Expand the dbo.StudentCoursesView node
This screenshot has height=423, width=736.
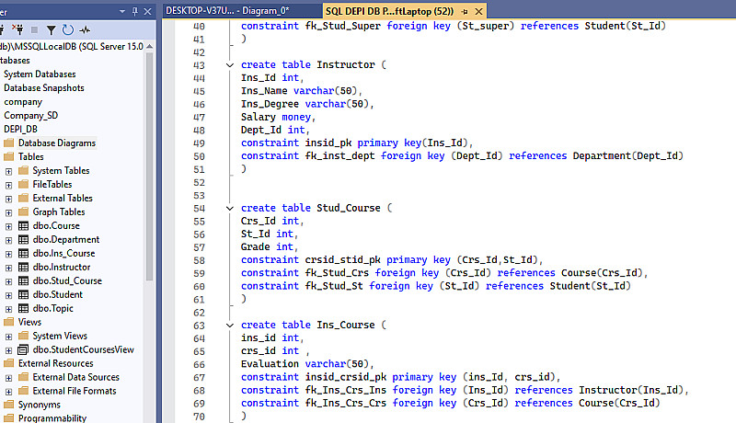[x=8, y=350]
